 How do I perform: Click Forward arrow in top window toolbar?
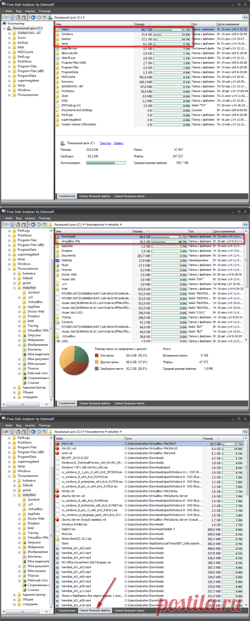[x=39, y=17]
